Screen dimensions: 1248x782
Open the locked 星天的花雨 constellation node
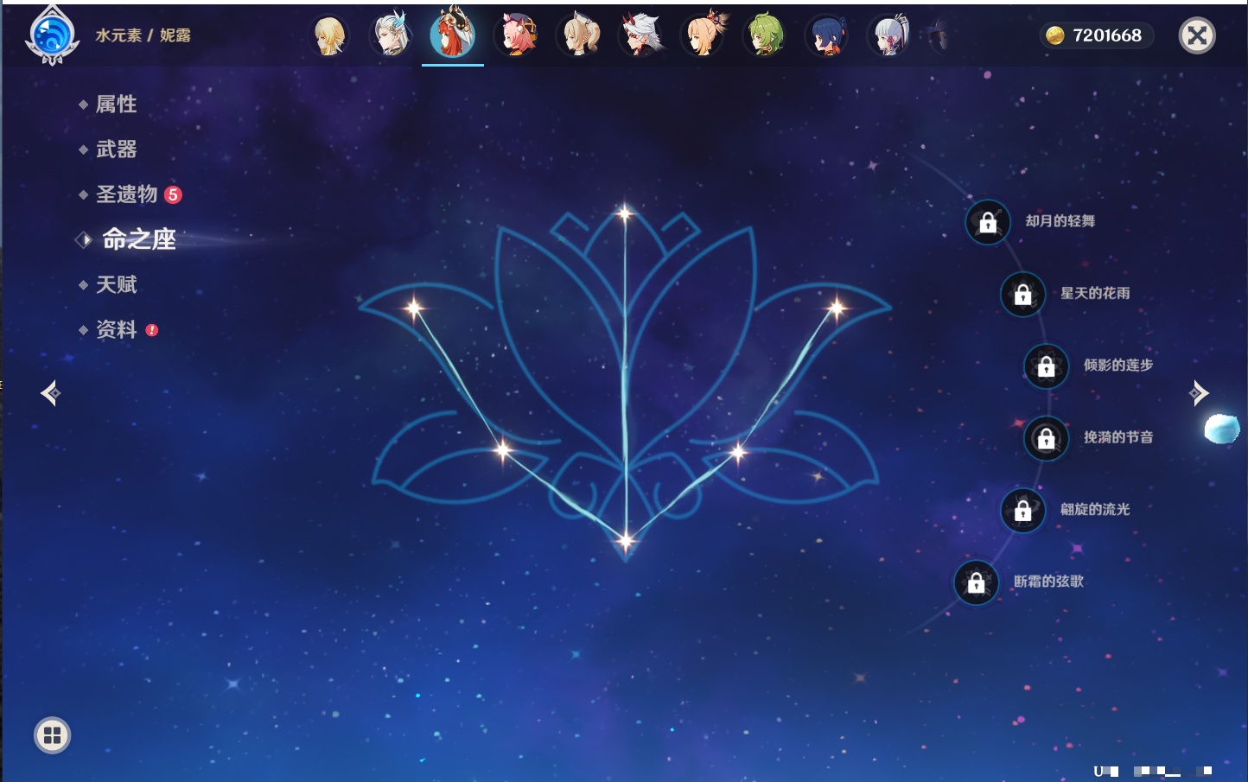point(1023,294)
